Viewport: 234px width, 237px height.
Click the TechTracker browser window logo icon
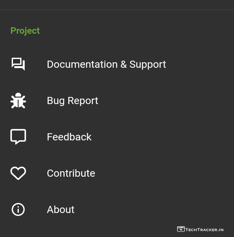click(181, 229)
